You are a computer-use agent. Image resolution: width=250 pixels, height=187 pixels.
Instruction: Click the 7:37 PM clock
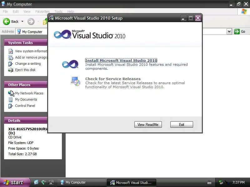pos(238,182)
